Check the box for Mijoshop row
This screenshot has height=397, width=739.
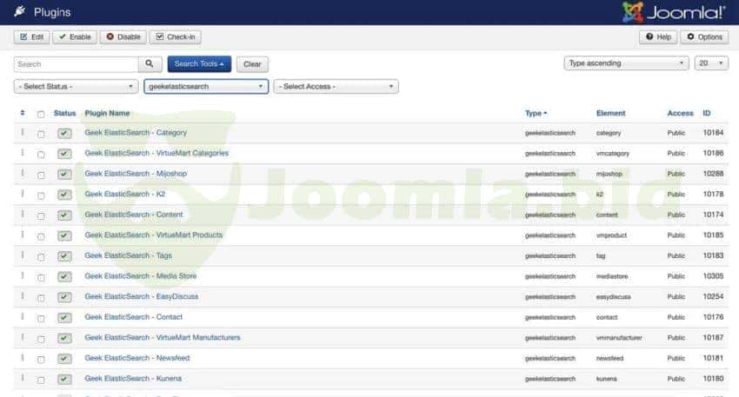click(x=41, y=175)
